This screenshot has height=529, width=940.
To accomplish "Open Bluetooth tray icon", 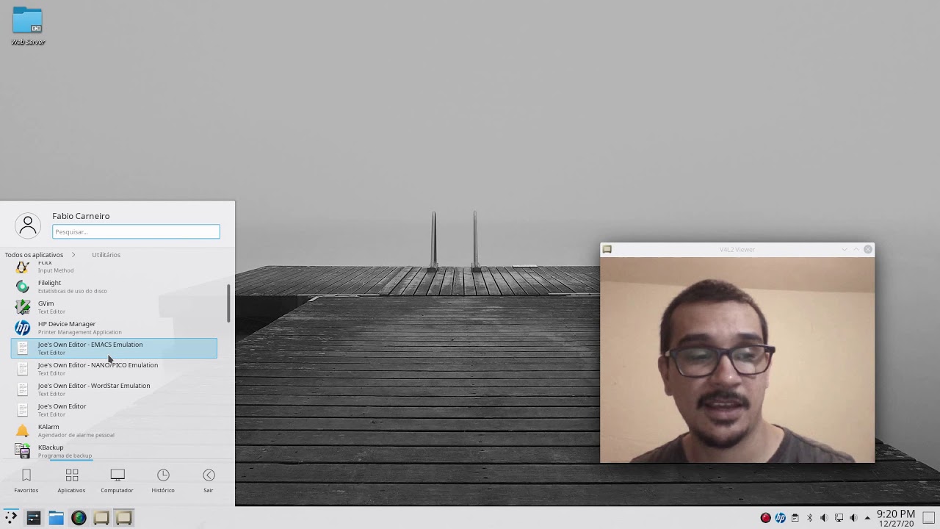I will [x=809, y=518].
